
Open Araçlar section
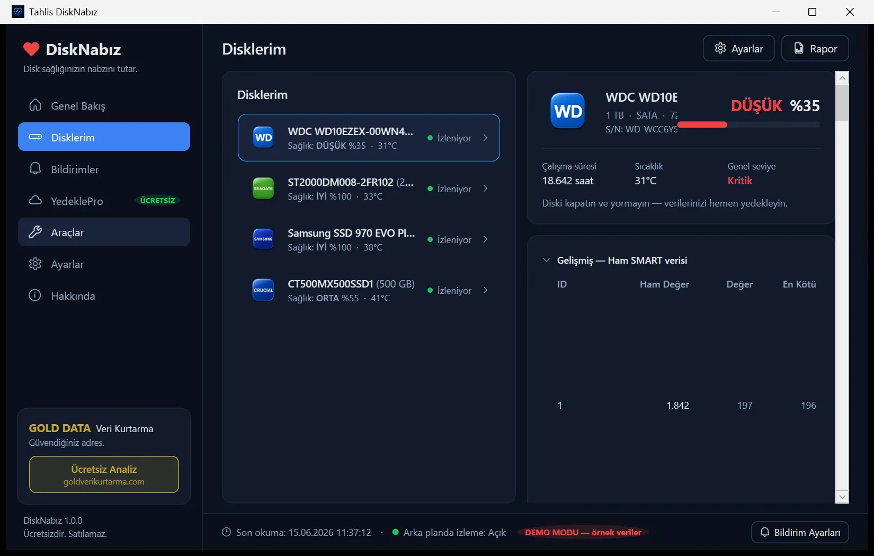[104, 232]
